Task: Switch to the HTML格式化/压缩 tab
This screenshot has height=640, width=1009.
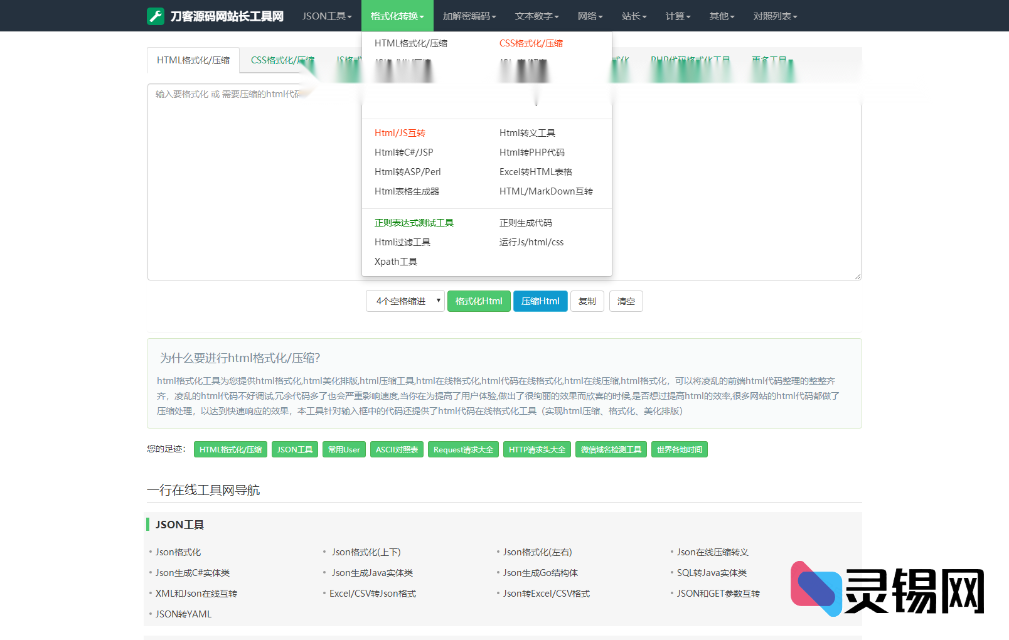Action: [193, 60]
